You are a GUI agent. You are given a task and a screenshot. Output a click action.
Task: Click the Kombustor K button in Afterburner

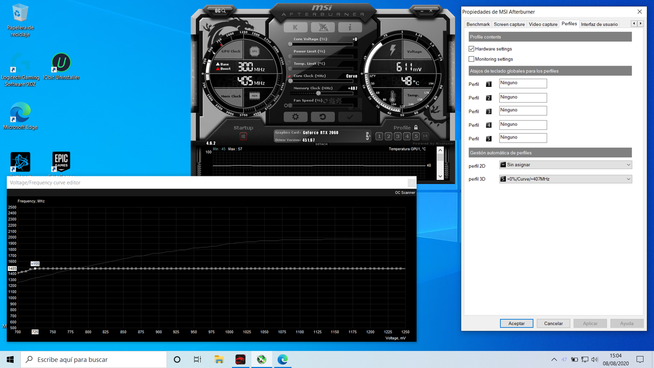[296, 28]
